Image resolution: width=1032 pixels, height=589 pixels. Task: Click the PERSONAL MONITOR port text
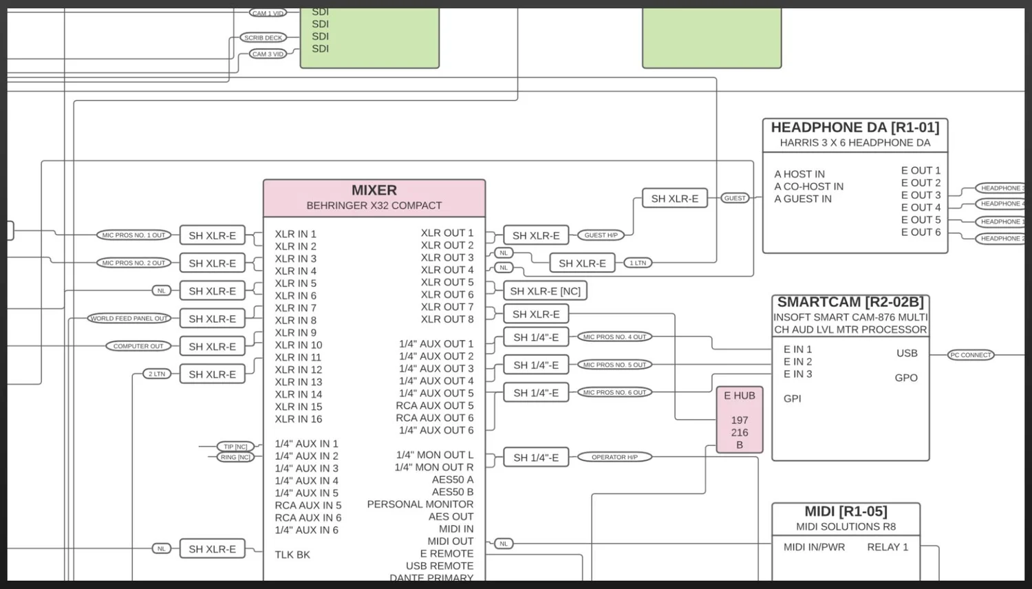pyautogui.click(x=420, y=504)
